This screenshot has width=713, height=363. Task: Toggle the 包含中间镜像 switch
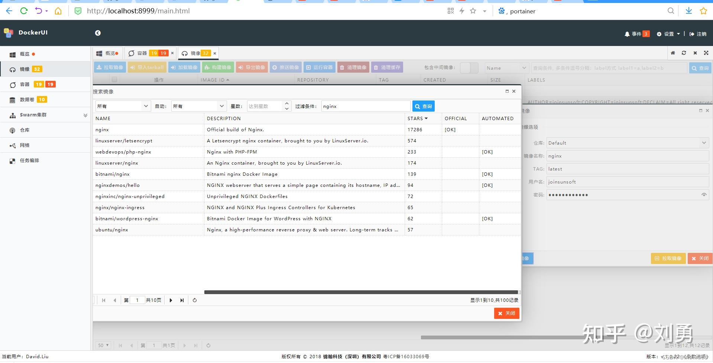(x=469, y=68)
